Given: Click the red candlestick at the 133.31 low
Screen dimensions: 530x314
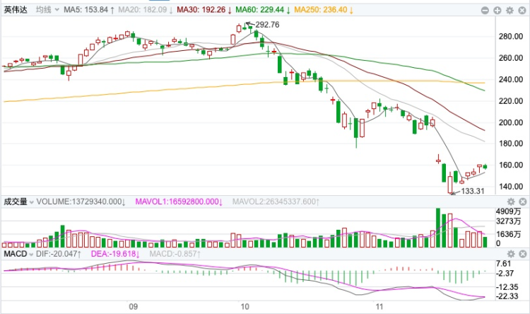Looking at the screenshot, I should tap(450, 184).
